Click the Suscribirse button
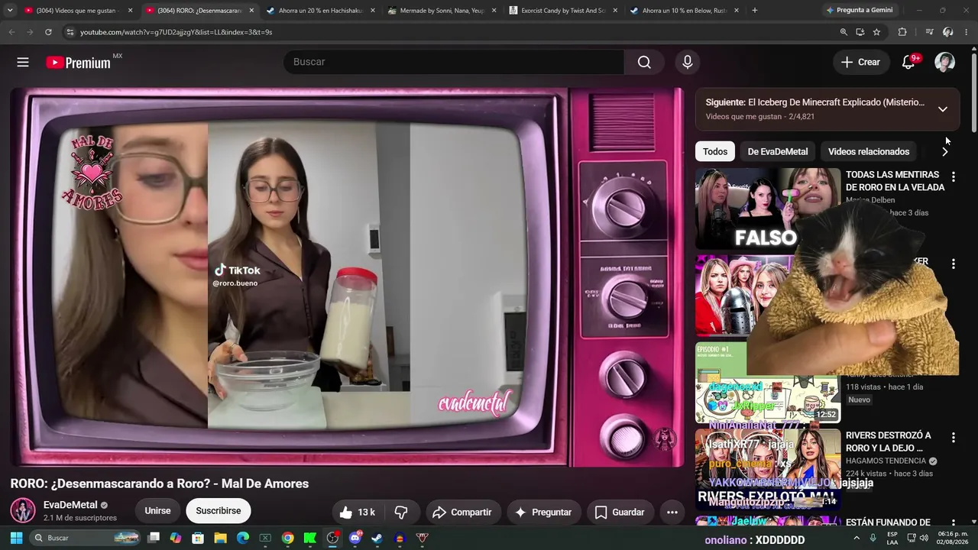The height and width of the screenshot is (550, 978). click(218, 511)
